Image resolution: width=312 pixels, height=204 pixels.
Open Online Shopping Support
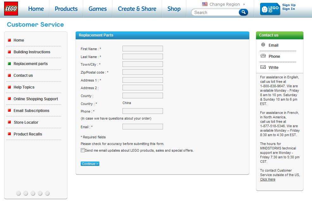pos(36,99)
